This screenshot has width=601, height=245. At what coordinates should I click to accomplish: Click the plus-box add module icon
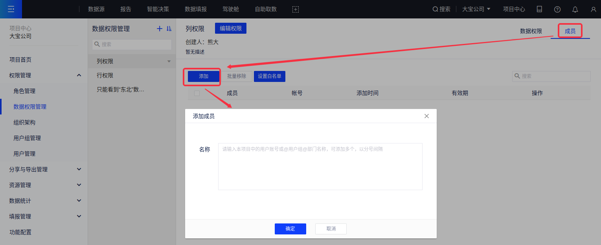296,9
